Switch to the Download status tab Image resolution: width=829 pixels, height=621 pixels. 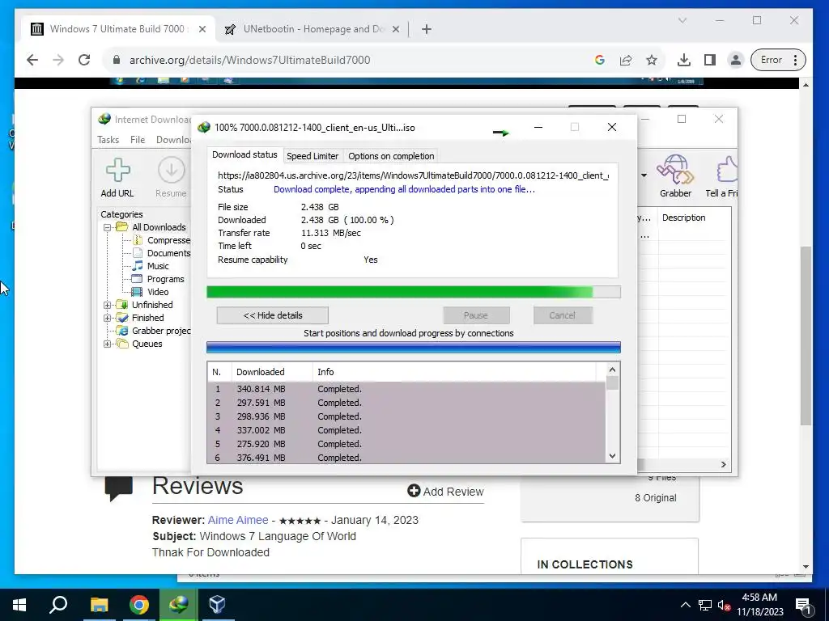coord(244,154)
